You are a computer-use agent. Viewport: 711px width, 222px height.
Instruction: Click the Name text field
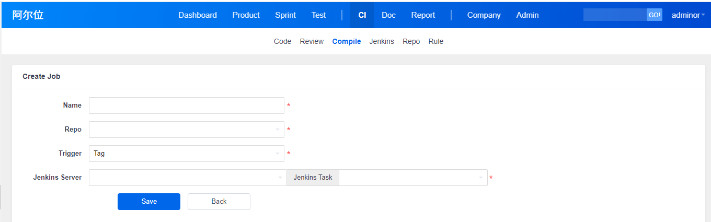(186, 106)
